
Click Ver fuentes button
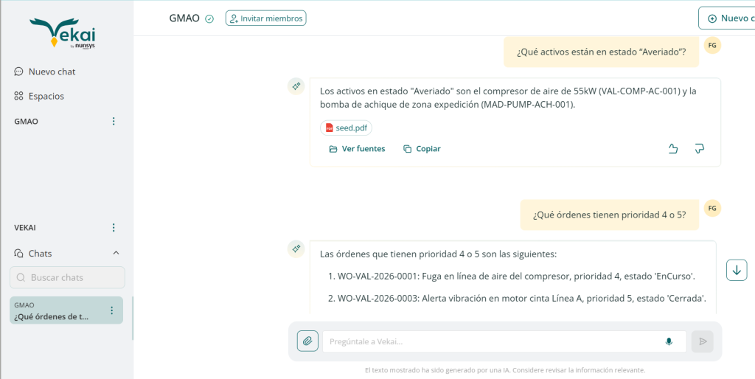pos(357,149)
